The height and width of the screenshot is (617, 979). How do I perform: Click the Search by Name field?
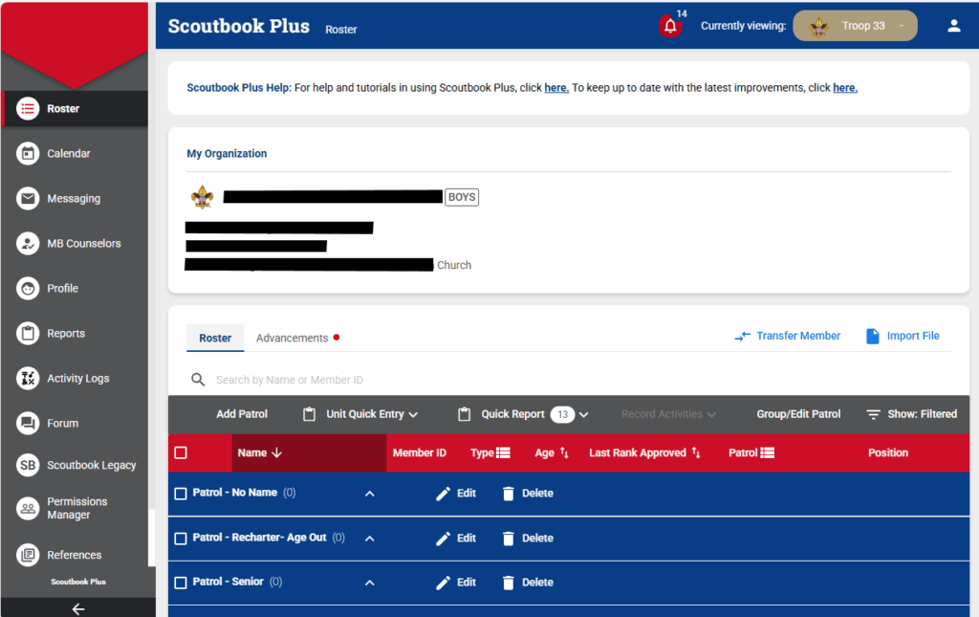click(382, 380)
